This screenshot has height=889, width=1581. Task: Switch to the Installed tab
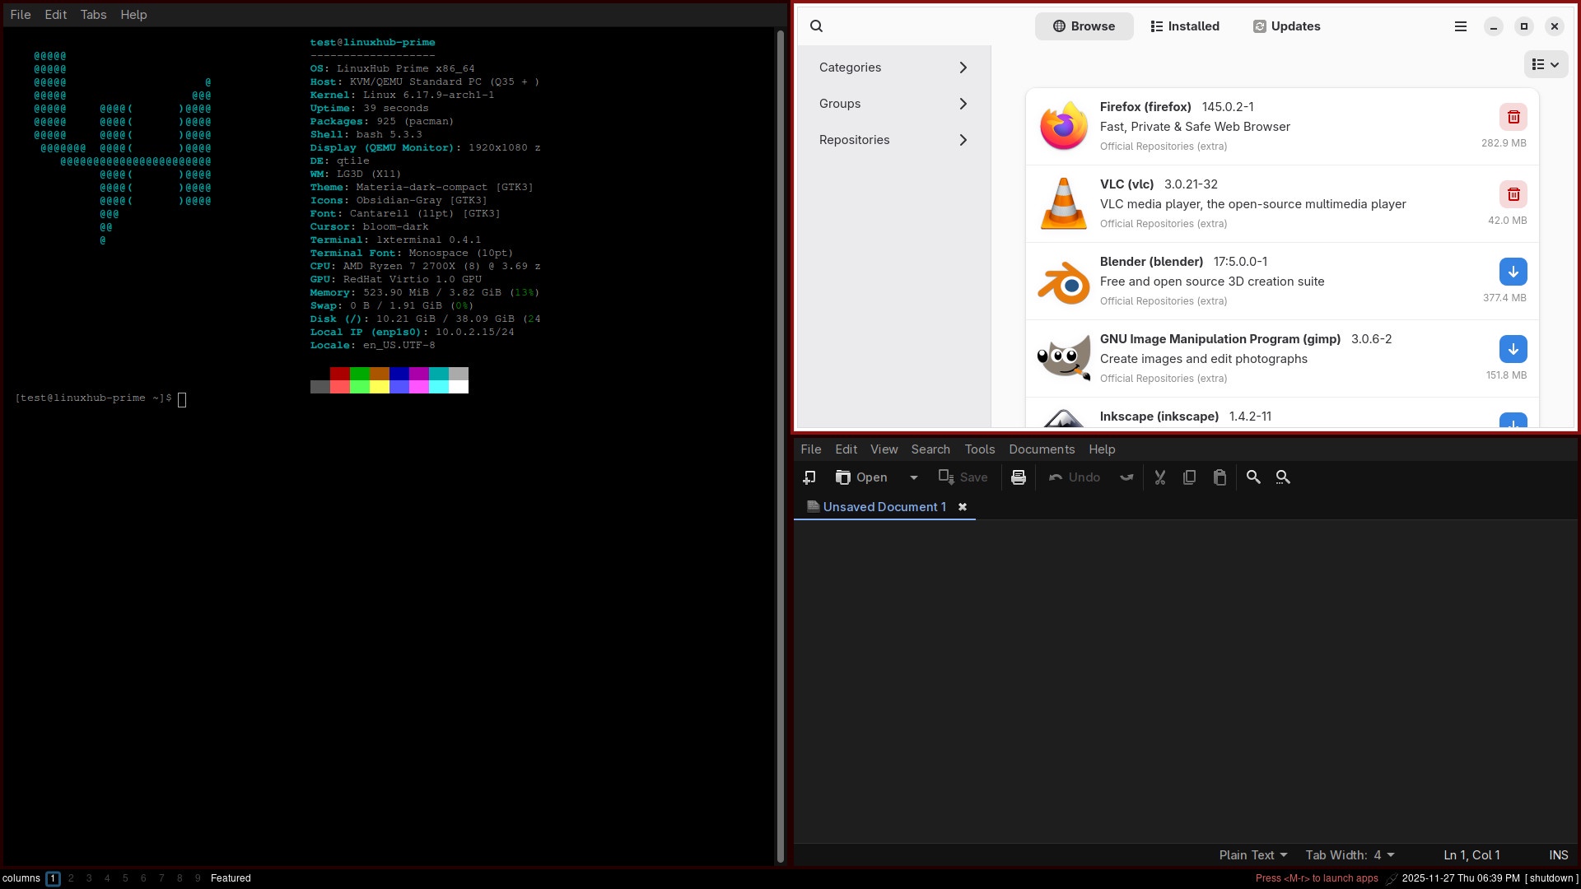pos(1185,26)
